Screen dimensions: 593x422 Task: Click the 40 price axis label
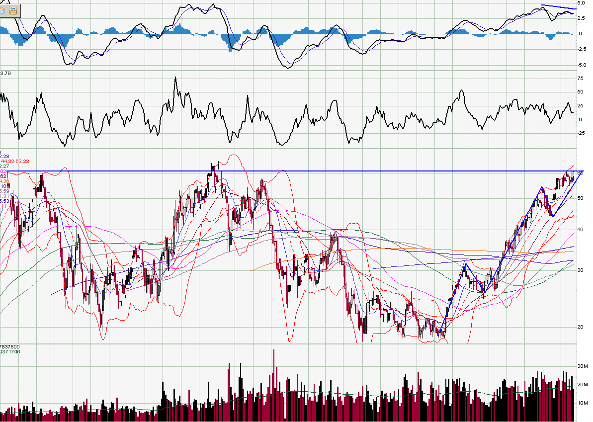click(580, 230)
